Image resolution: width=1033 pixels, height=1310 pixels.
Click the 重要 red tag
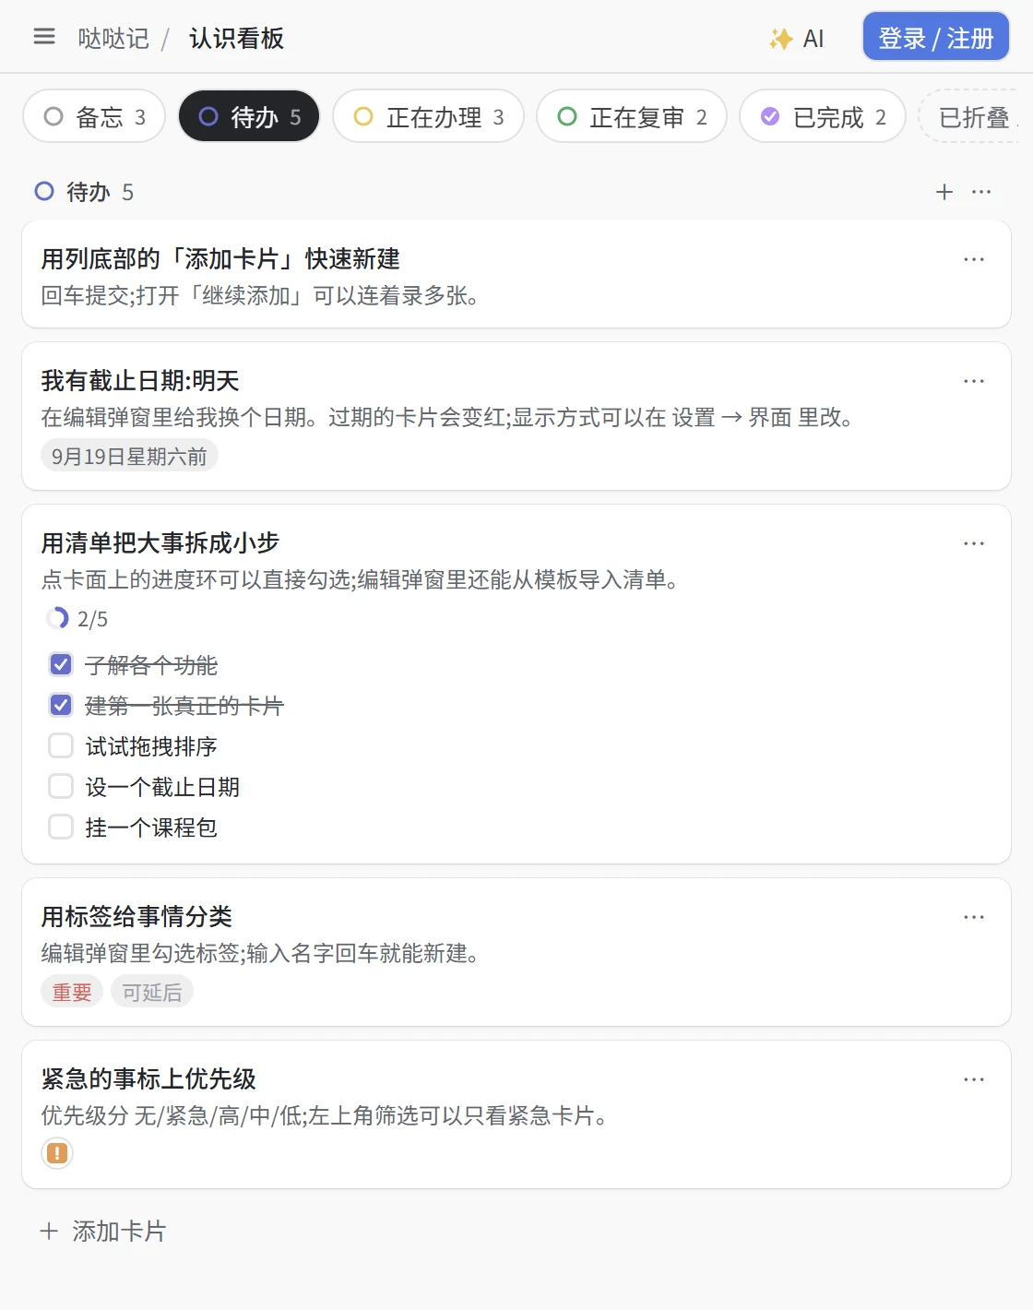click(72, 992)
